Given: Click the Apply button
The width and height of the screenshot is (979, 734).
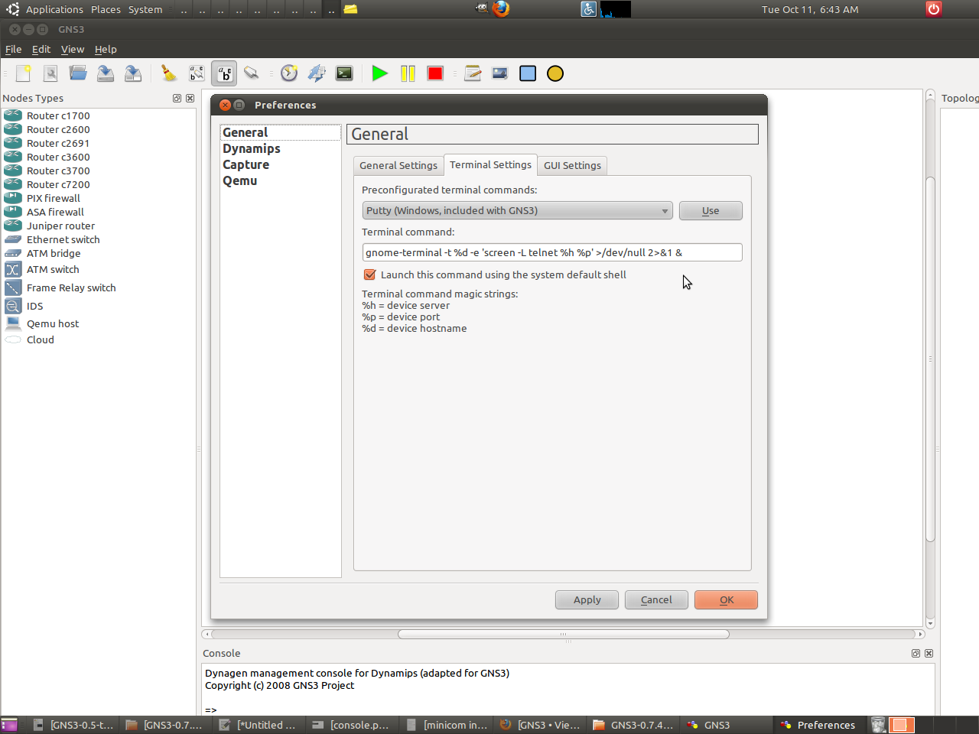Looking at the screenshot, I should [x=587, y=599].
